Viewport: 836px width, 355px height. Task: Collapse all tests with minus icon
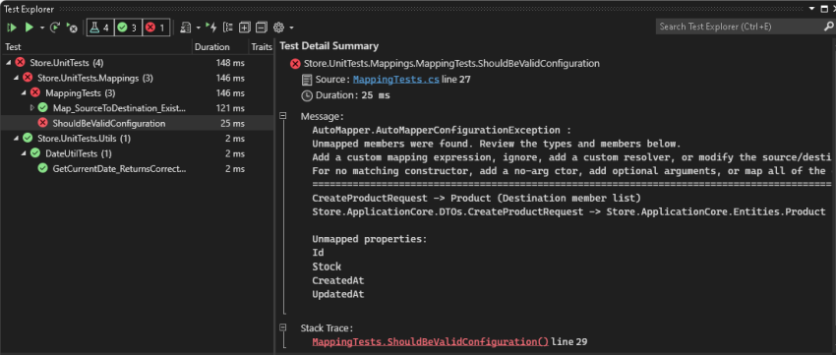261,28
